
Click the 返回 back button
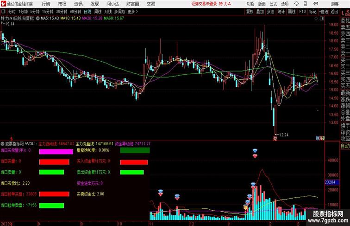(334, 12)
